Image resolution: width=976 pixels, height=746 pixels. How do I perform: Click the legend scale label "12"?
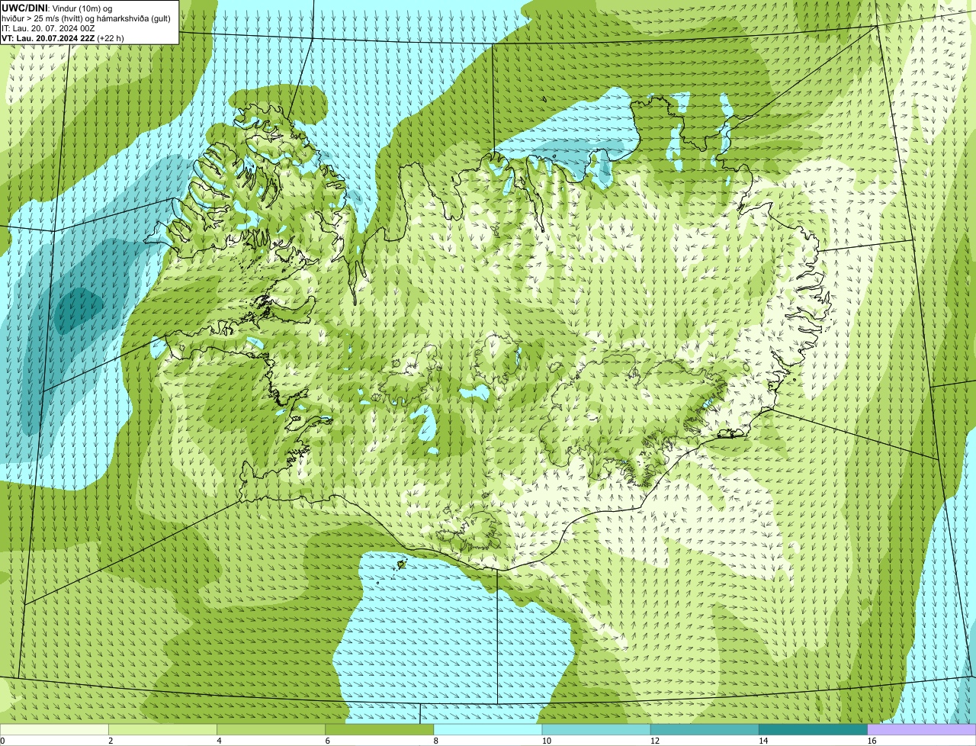pyautogui.click(x=655, y=741)
